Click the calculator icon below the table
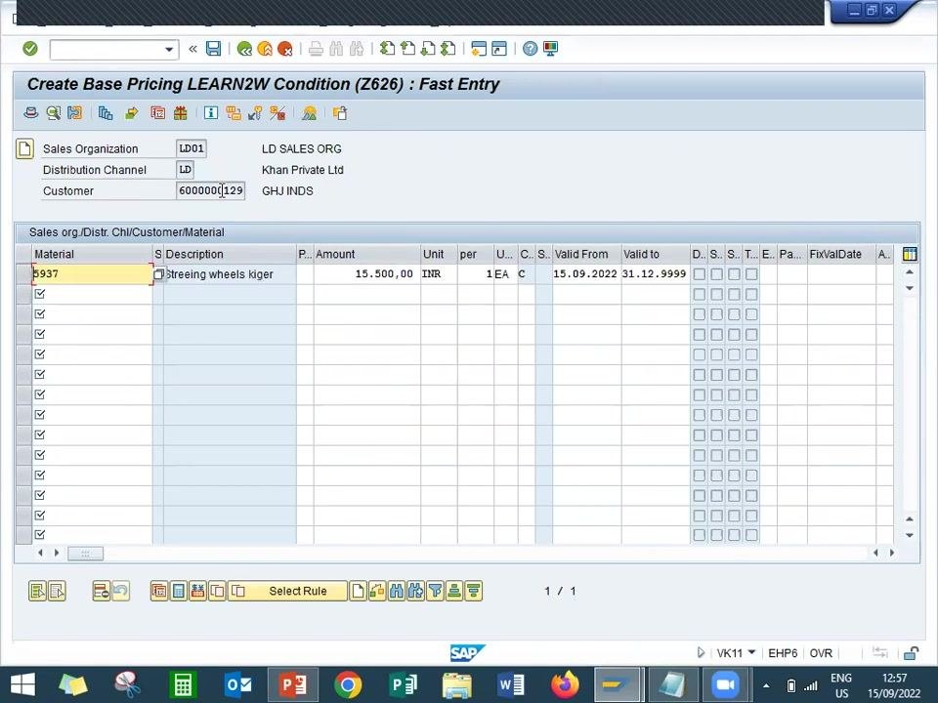The image size is (938, 703). [x=178, y=592]
